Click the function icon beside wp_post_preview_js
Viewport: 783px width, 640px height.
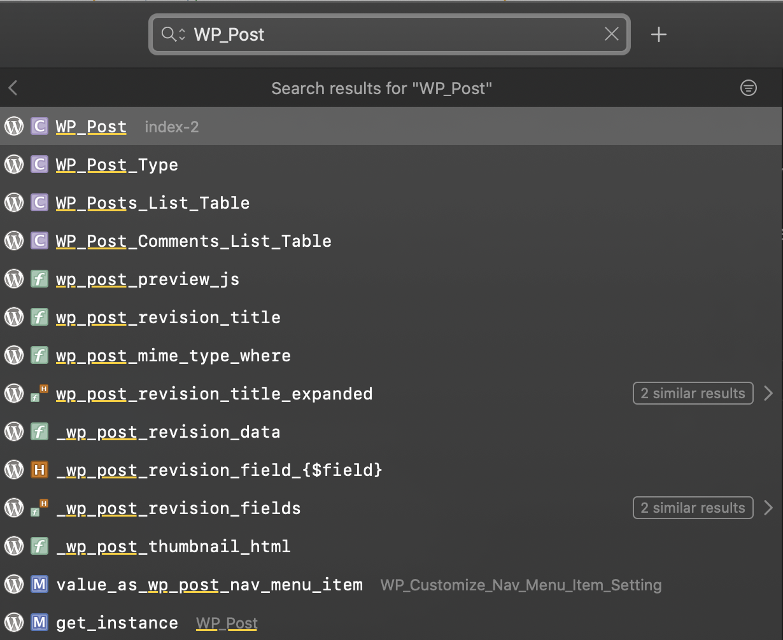click(x=39, y=279)
